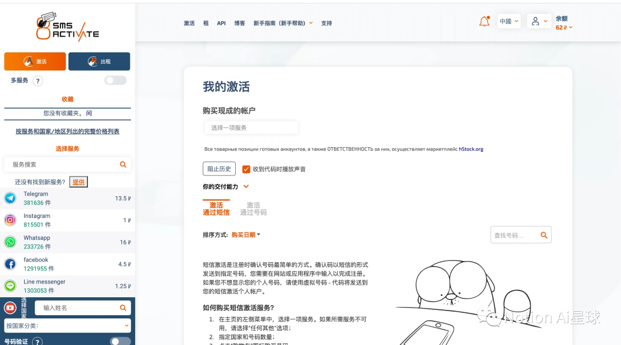The width and height of the screenshot is (621, 345).
Task: Open the user account icon menu
Action: click(x=539, y=21)
